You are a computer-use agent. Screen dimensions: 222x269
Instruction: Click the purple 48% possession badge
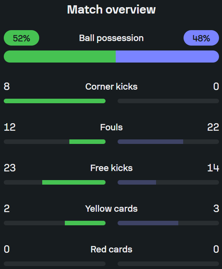tap(201, 38)
